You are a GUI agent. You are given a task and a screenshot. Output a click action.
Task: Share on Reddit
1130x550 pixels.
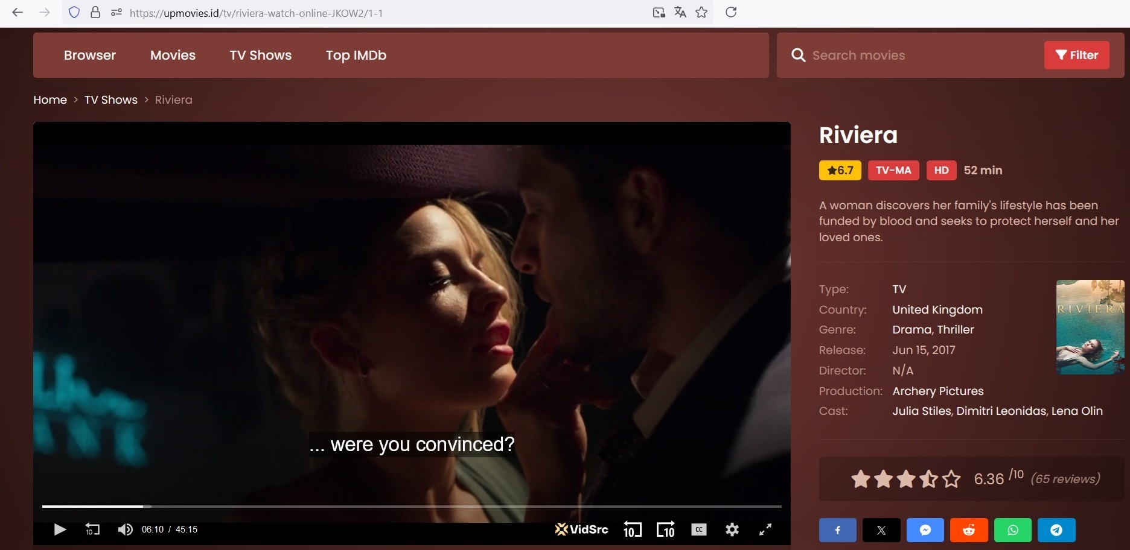pos(969,530)
